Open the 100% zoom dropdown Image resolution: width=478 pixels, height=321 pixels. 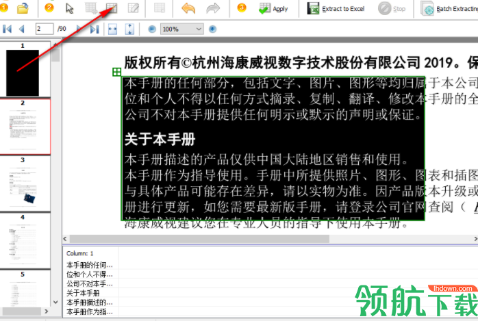tap(182, 29)
